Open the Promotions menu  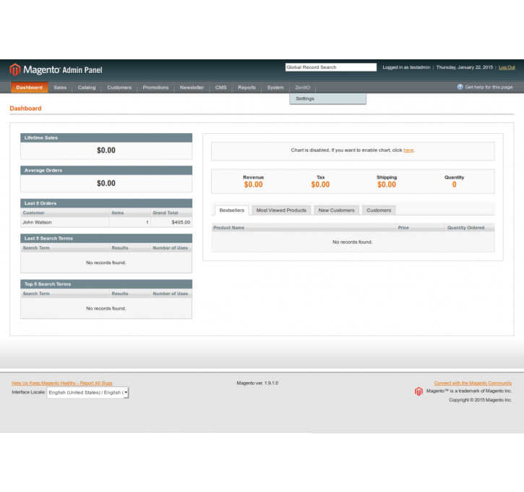tap(155, 88)
